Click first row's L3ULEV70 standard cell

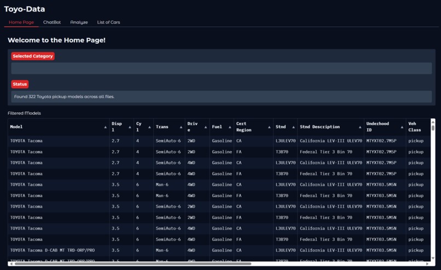pyautogui.click(x=286, y=141)
